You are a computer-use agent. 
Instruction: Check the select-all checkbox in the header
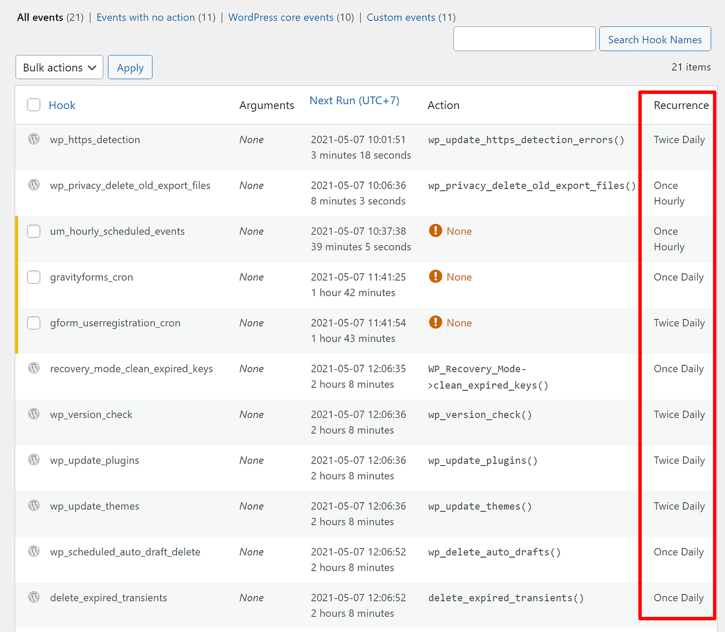33,104
